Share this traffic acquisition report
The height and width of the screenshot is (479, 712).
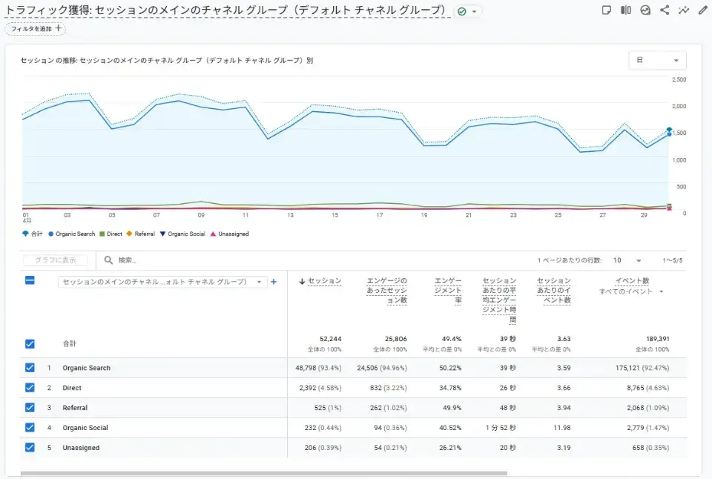click(x=664, y=10)
